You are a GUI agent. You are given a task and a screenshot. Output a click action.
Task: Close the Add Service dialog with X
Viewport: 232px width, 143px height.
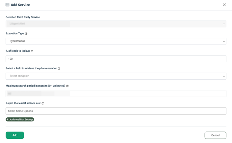click(224, 5)
